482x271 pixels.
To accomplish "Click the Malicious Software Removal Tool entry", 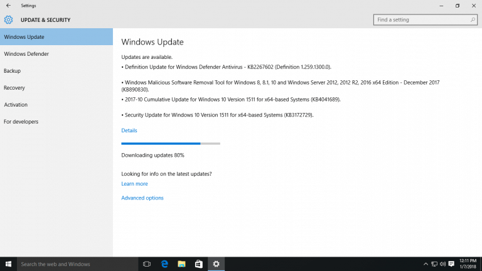I will (x=281, y=86).
